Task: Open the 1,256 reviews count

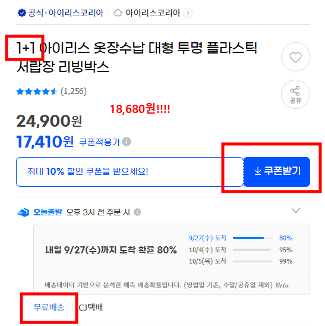Action: point(73,92)
